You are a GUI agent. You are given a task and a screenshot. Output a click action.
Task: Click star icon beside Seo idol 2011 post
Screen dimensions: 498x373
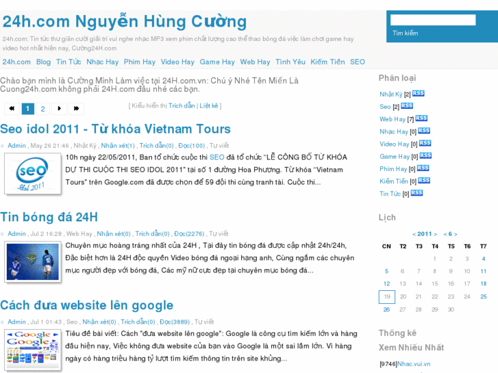coord(3,146)
